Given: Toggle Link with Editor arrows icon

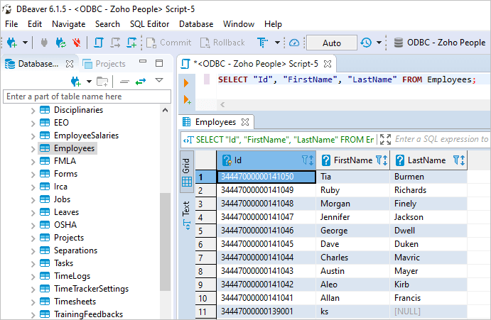Looking at the screenshot, I should [141, 82].
